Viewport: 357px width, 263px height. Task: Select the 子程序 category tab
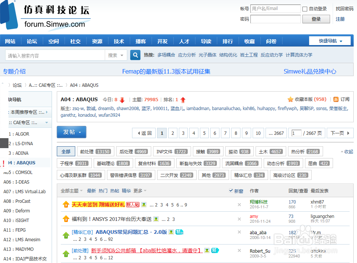[74, 163]
